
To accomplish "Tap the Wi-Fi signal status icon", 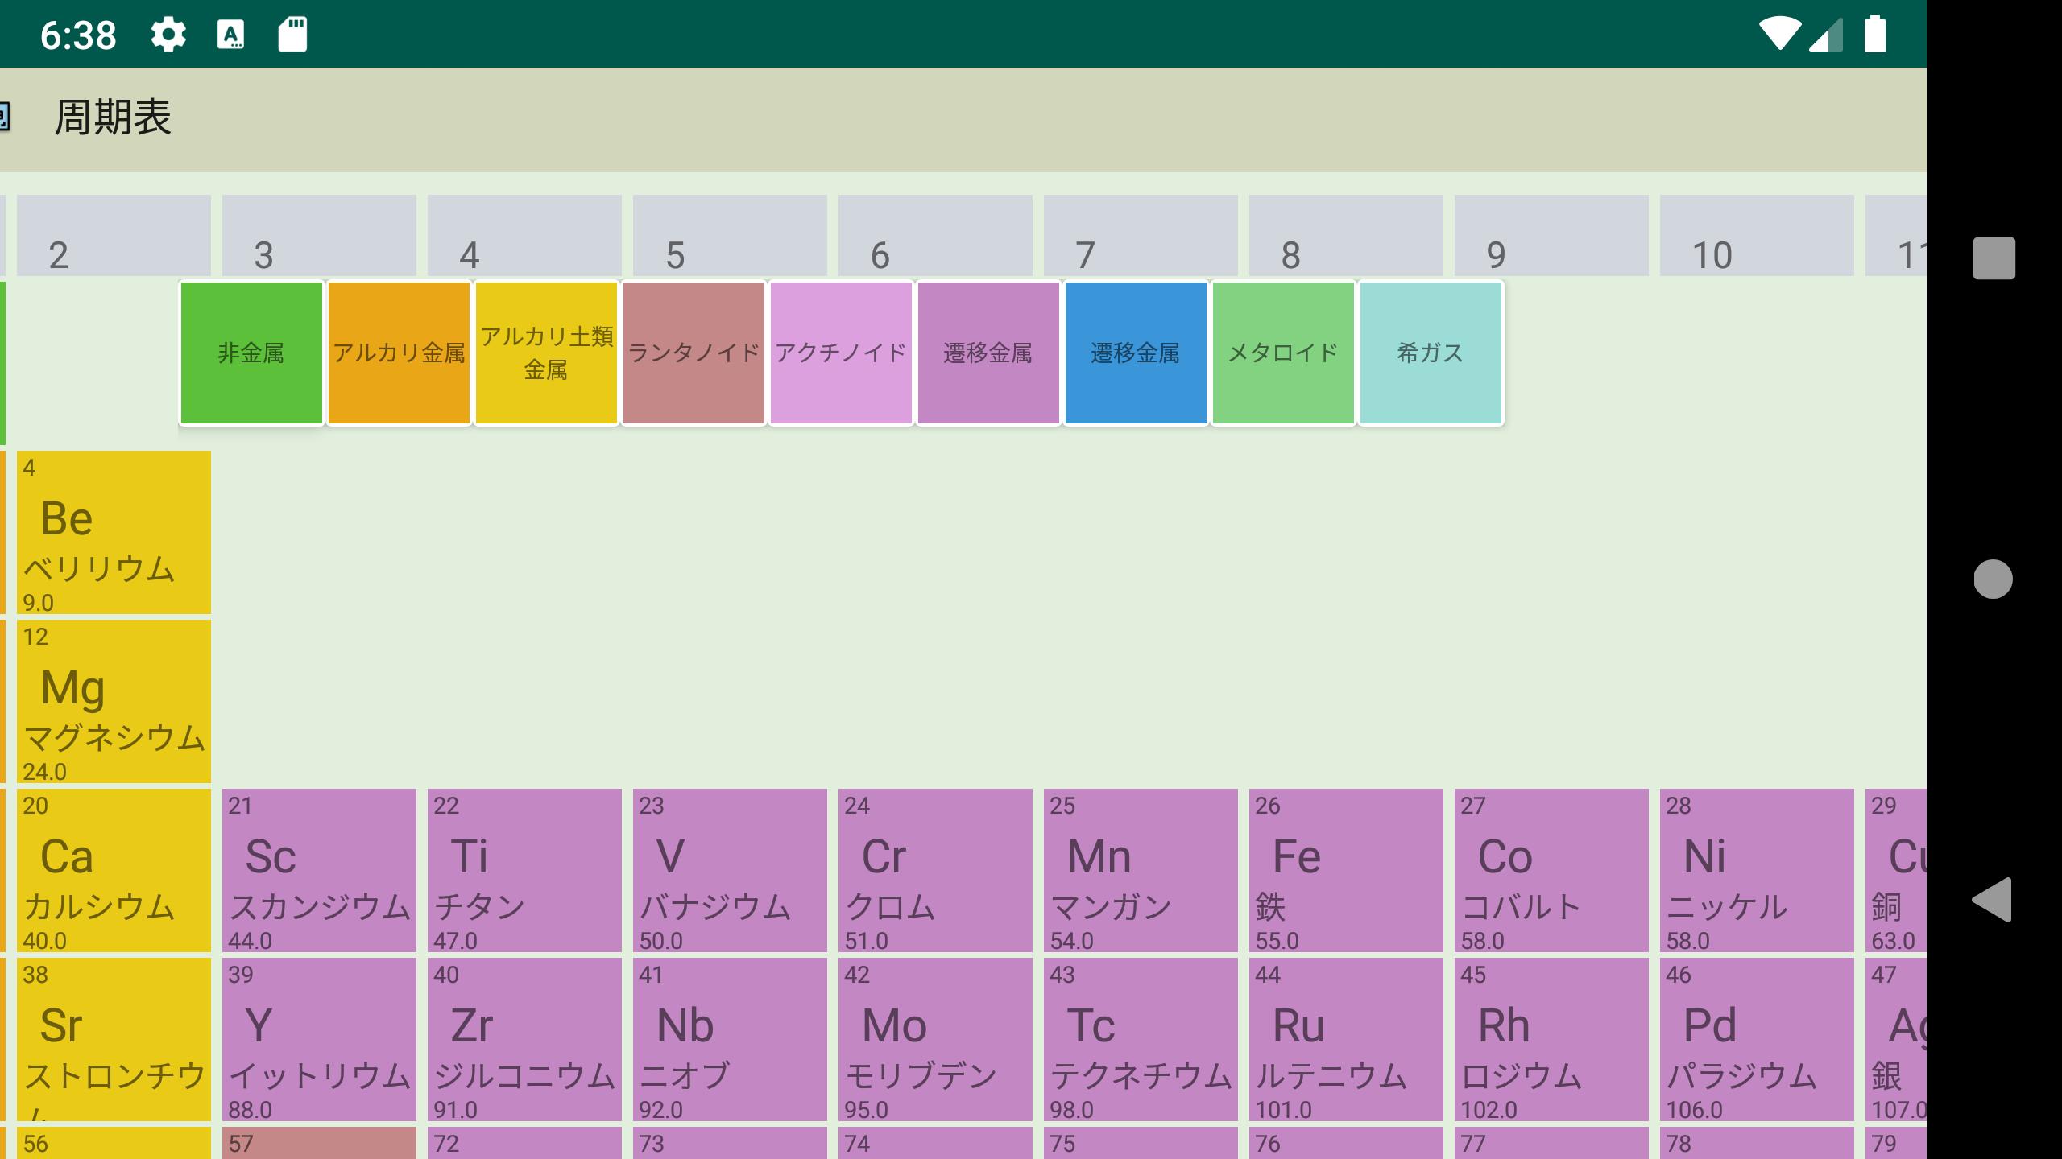I will coord(1779,34).
